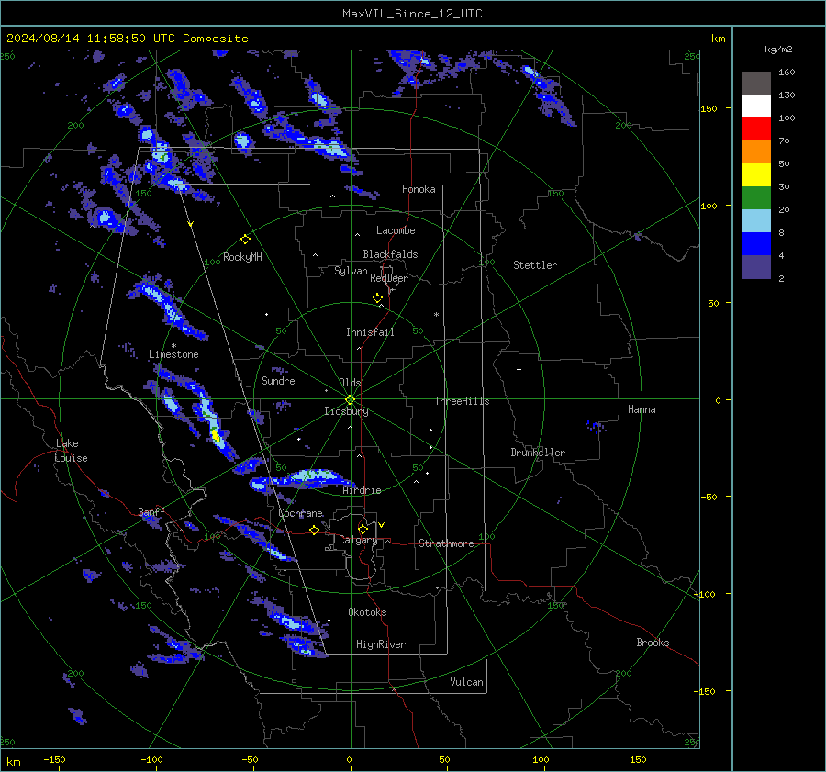Click the Airdrie city label
The image size is (826, 772).
pos(362,490)
